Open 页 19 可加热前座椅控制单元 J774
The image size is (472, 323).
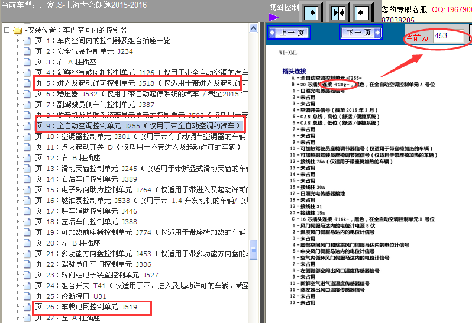click(x=141, y=232)
